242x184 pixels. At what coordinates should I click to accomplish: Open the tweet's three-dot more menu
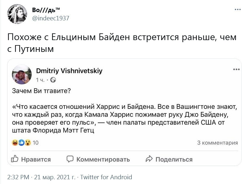(x=238, y=9)
